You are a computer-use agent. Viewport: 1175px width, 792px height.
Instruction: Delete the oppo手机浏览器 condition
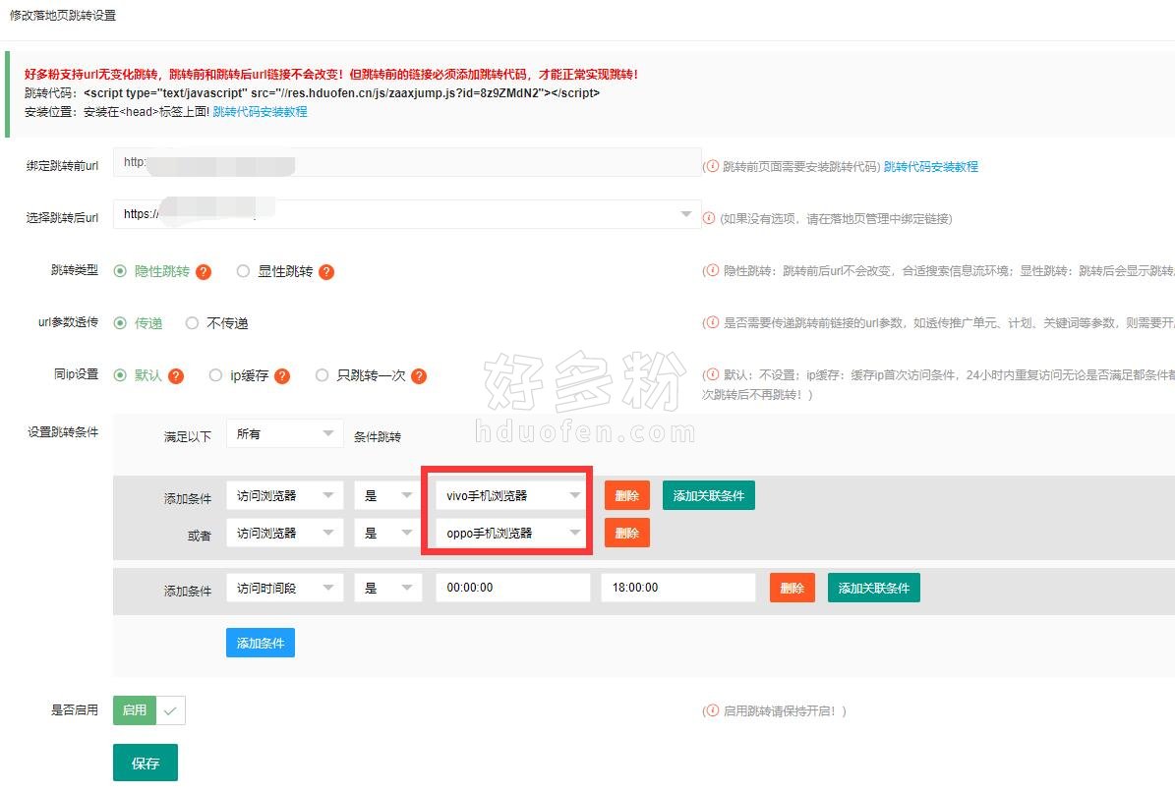[x=627, y=533]
